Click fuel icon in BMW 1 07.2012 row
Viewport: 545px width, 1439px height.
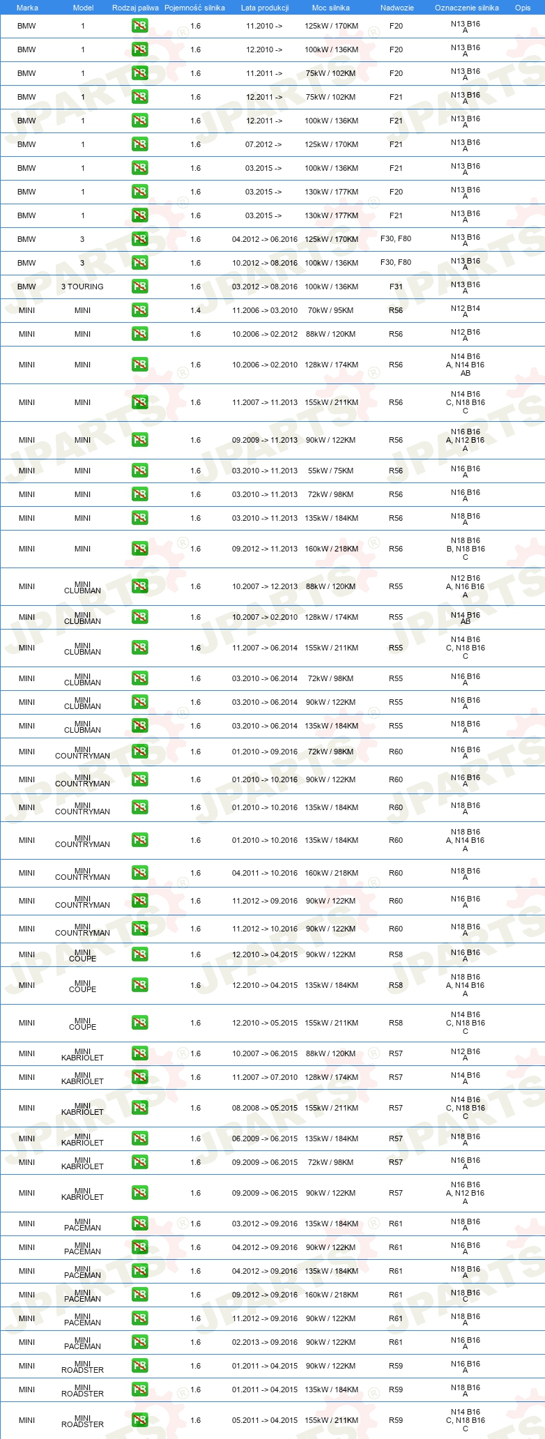[x=139, y=145]
